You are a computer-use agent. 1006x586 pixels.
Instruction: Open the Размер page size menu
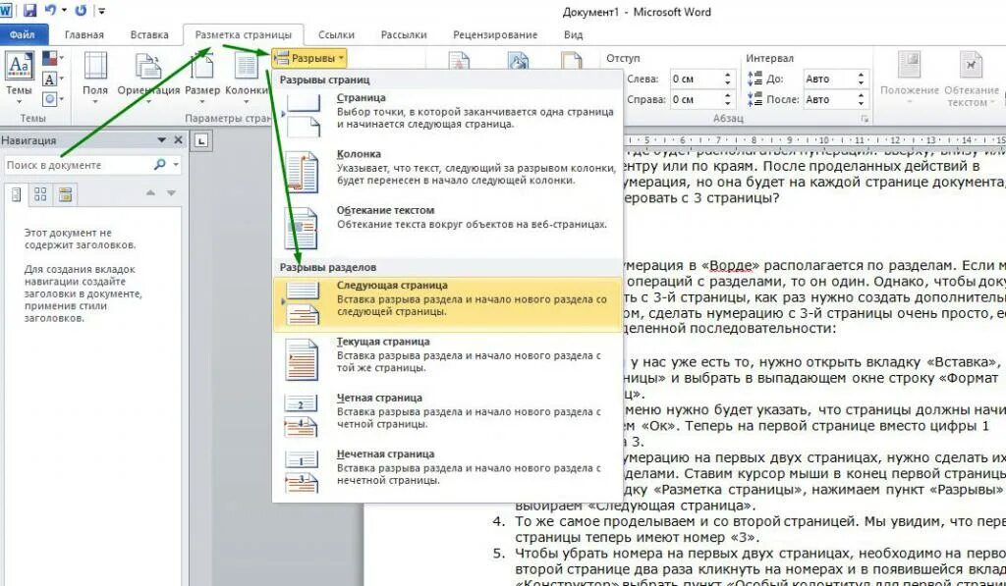[202, 79]
